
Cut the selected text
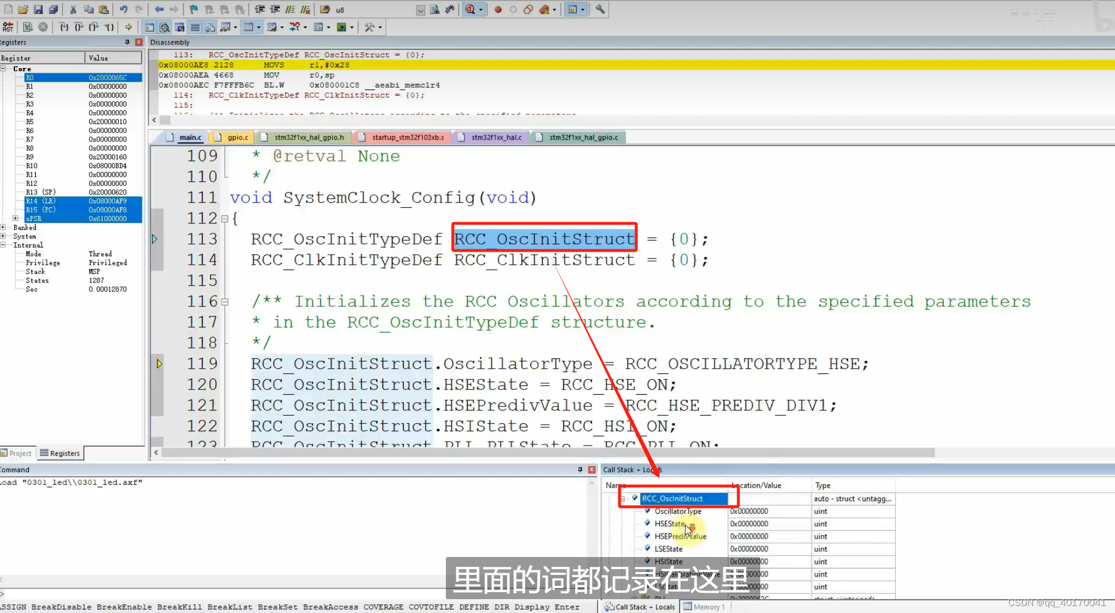point(73,9)
